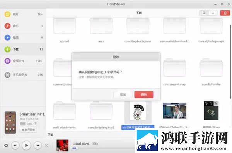Select the com.Kingdee.Express folder
Image resolution: width=232 pixels, height=153 pixels.
[x=138, y=26]
